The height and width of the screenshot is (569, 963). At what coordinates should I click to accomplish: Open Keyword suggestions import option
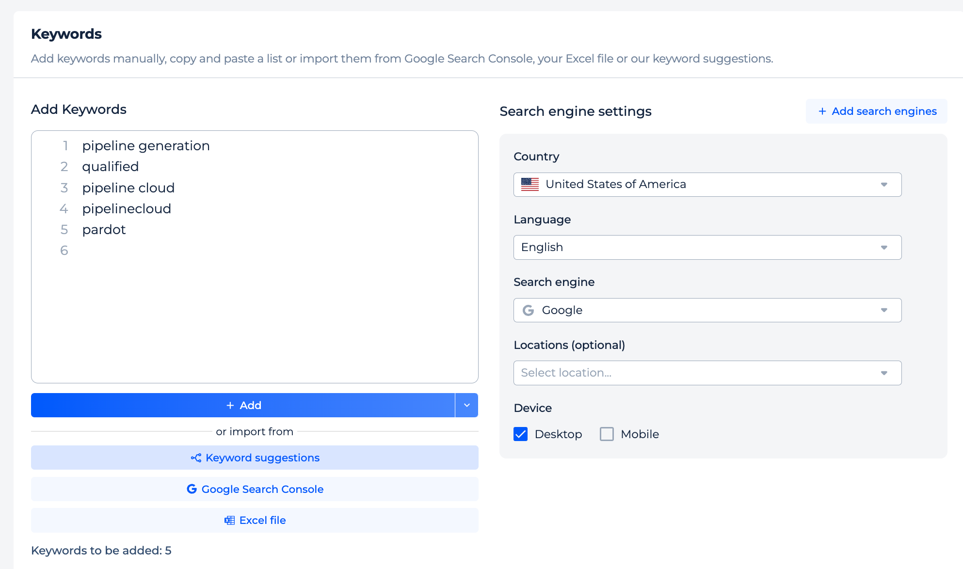pyautogui.click(x=255, y=458)
